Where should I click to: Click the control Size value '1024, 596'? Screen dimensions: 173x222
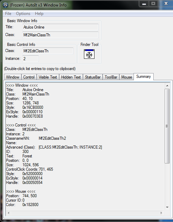(x=31, y=165)
